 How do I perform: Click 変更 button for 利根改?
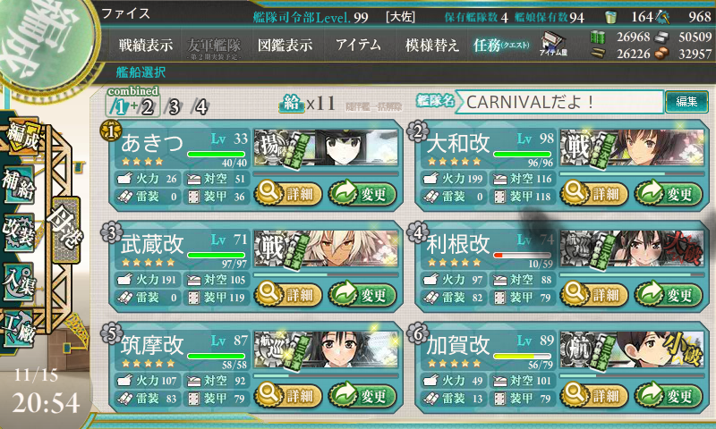point(669,295)
